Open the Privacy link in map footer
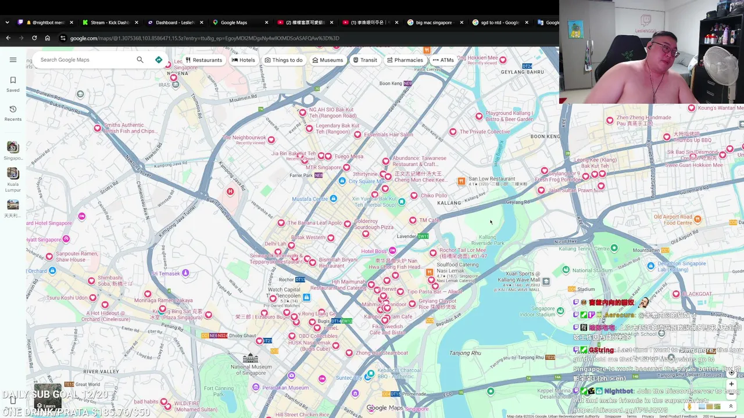744x418 pixels. (x=648, y=416)
